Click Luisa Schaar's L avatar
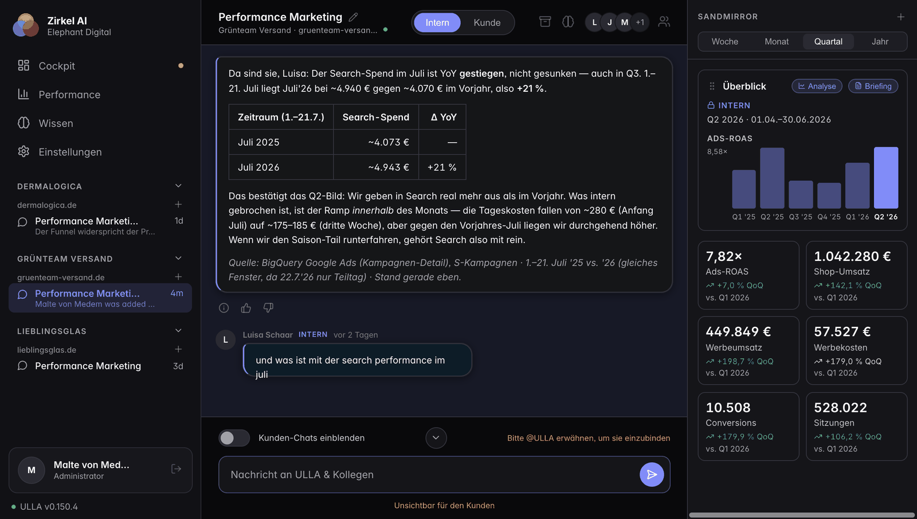The width and height of the screenshot is (917, 519). (225, 340)
